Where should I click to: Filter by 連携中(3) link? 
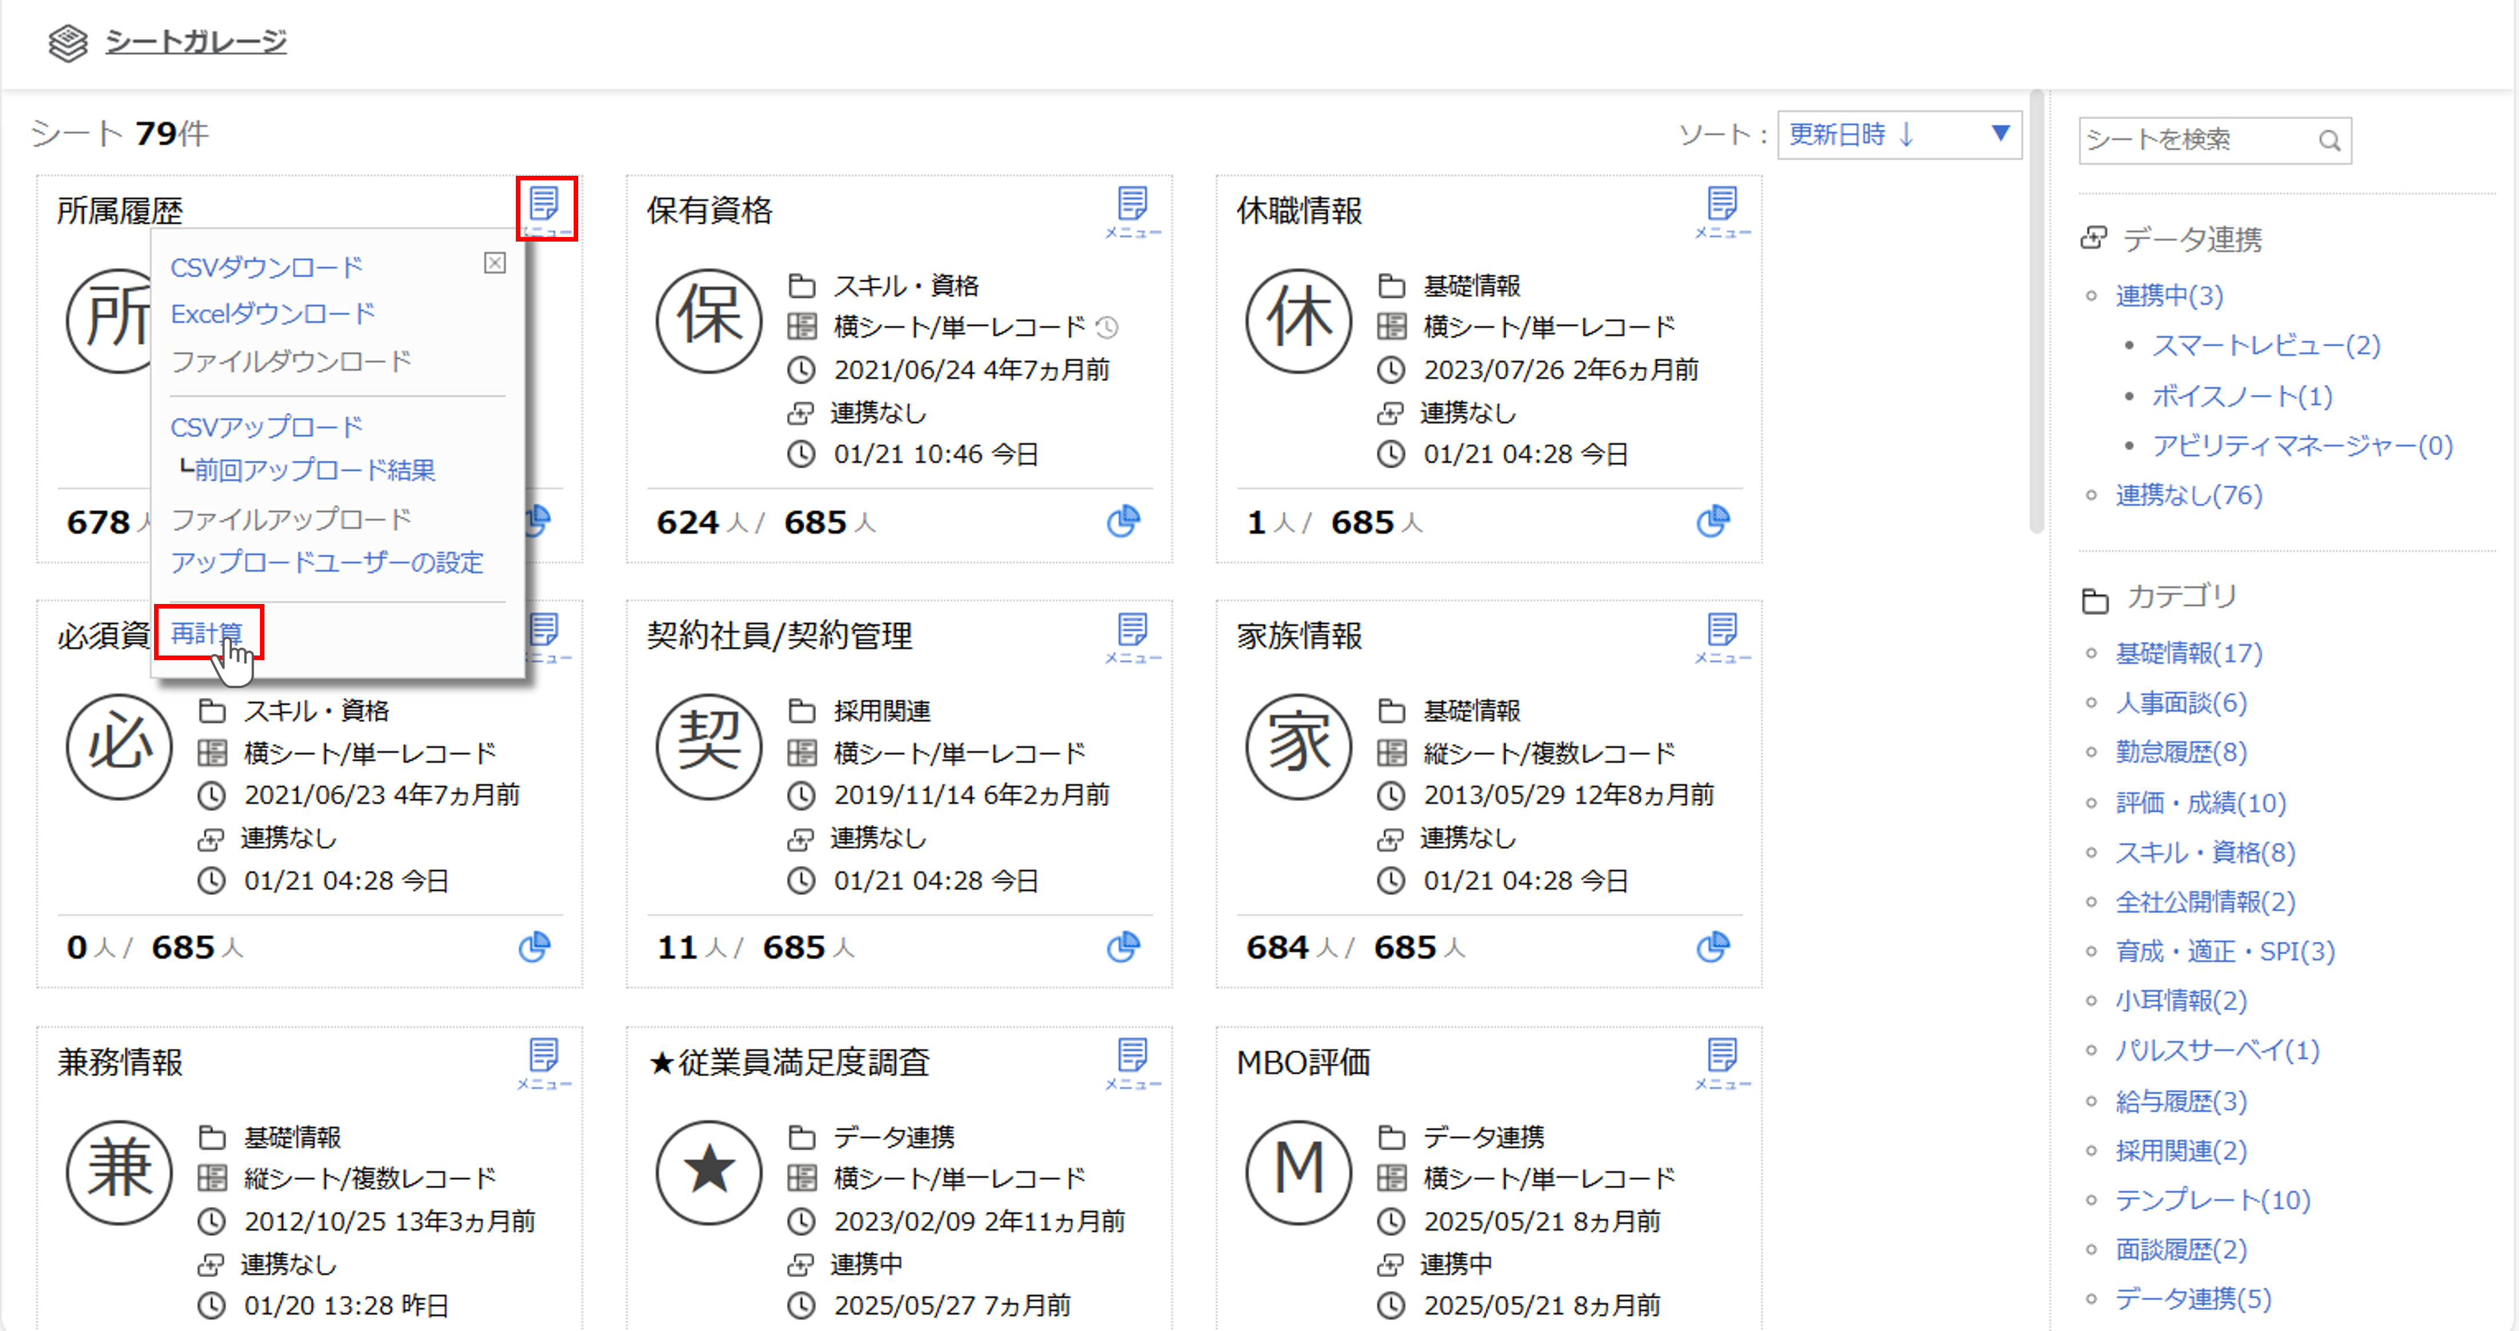[2169, 295]
